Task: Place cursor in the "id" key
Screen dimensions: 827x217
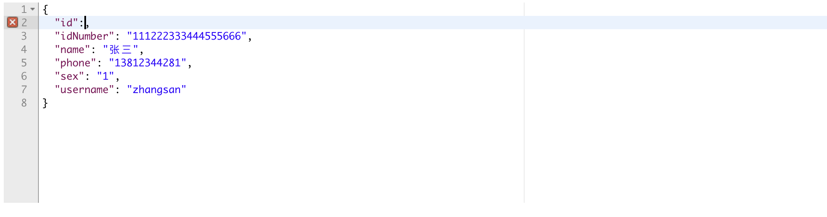Action: click(x=66, y=23)
